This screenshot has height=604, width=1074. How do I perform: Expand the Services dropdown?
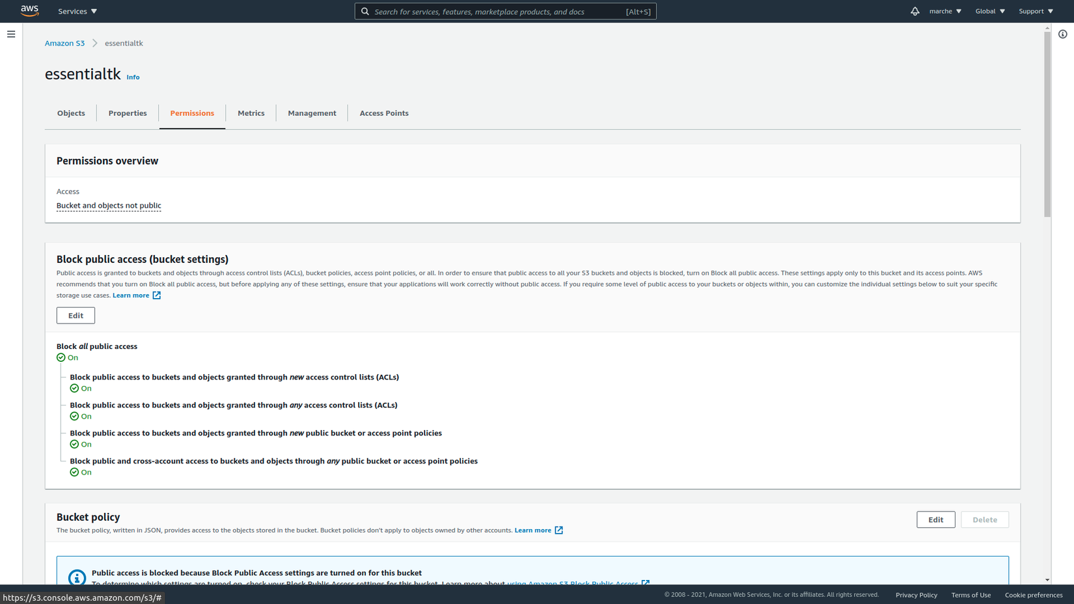tap(77, 11)
